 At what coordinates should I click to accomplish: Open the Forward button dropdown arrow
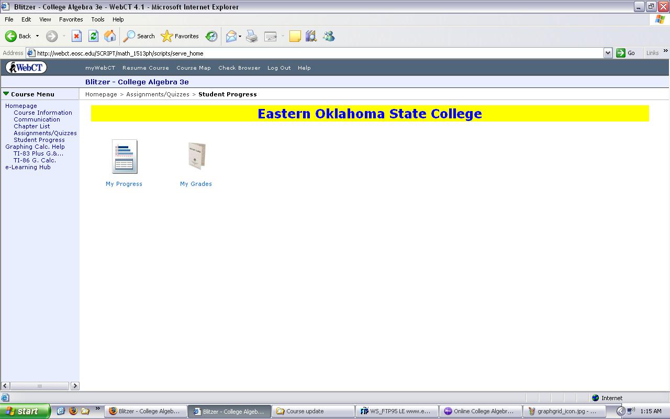pos(64,36)
